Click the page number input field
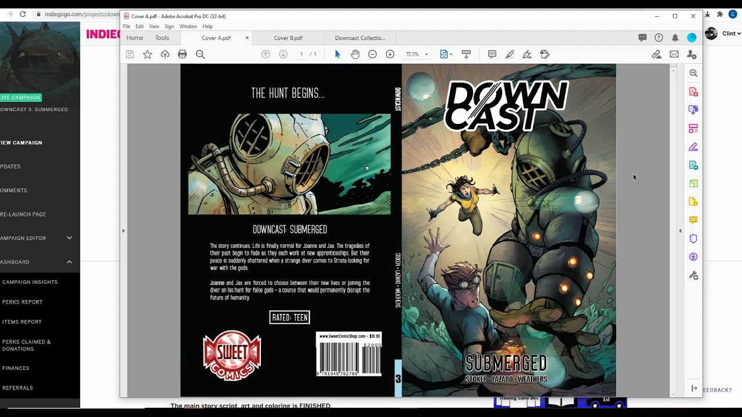The height and width of the screenshot is (417, 742). [x=301, y=54]
